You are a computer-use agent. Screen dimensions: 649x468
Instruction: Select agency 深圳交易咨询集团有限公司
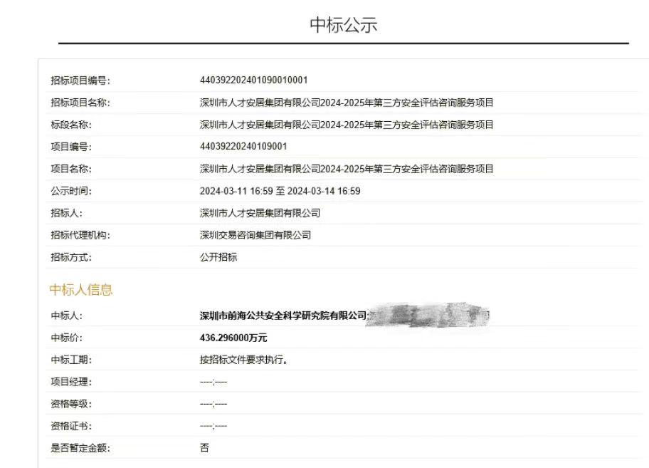pos(255,235)
